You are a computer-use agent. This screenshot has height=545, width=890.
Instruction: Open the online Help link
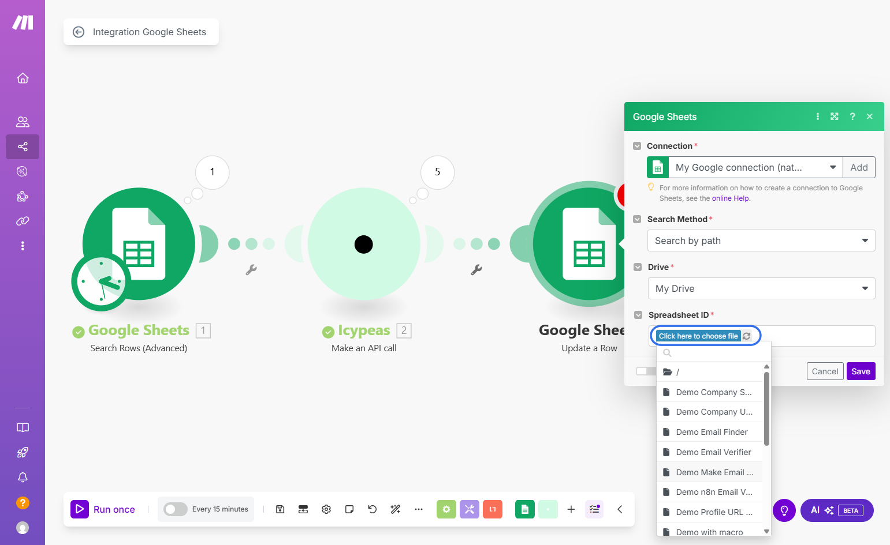coord(731,198)
